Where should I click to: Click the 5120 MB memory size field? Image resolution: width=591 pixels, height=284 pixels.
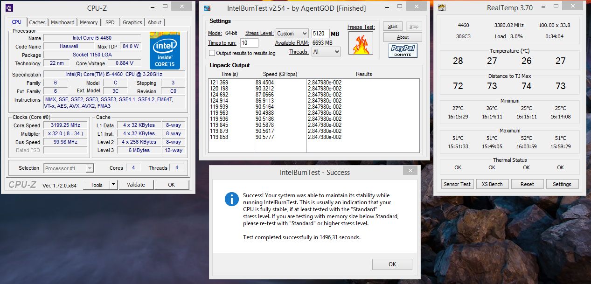coord(320,34)
